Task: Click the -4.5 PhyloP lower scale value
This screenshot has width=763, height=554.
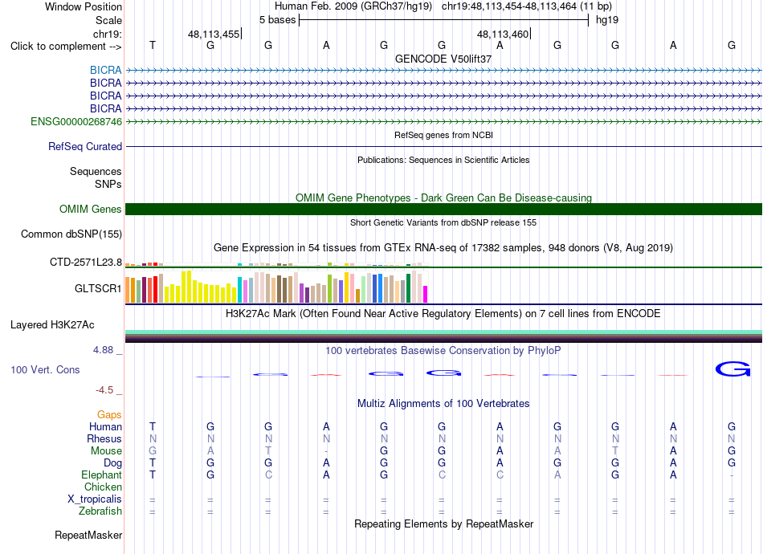Action: [x=104, y=390]
